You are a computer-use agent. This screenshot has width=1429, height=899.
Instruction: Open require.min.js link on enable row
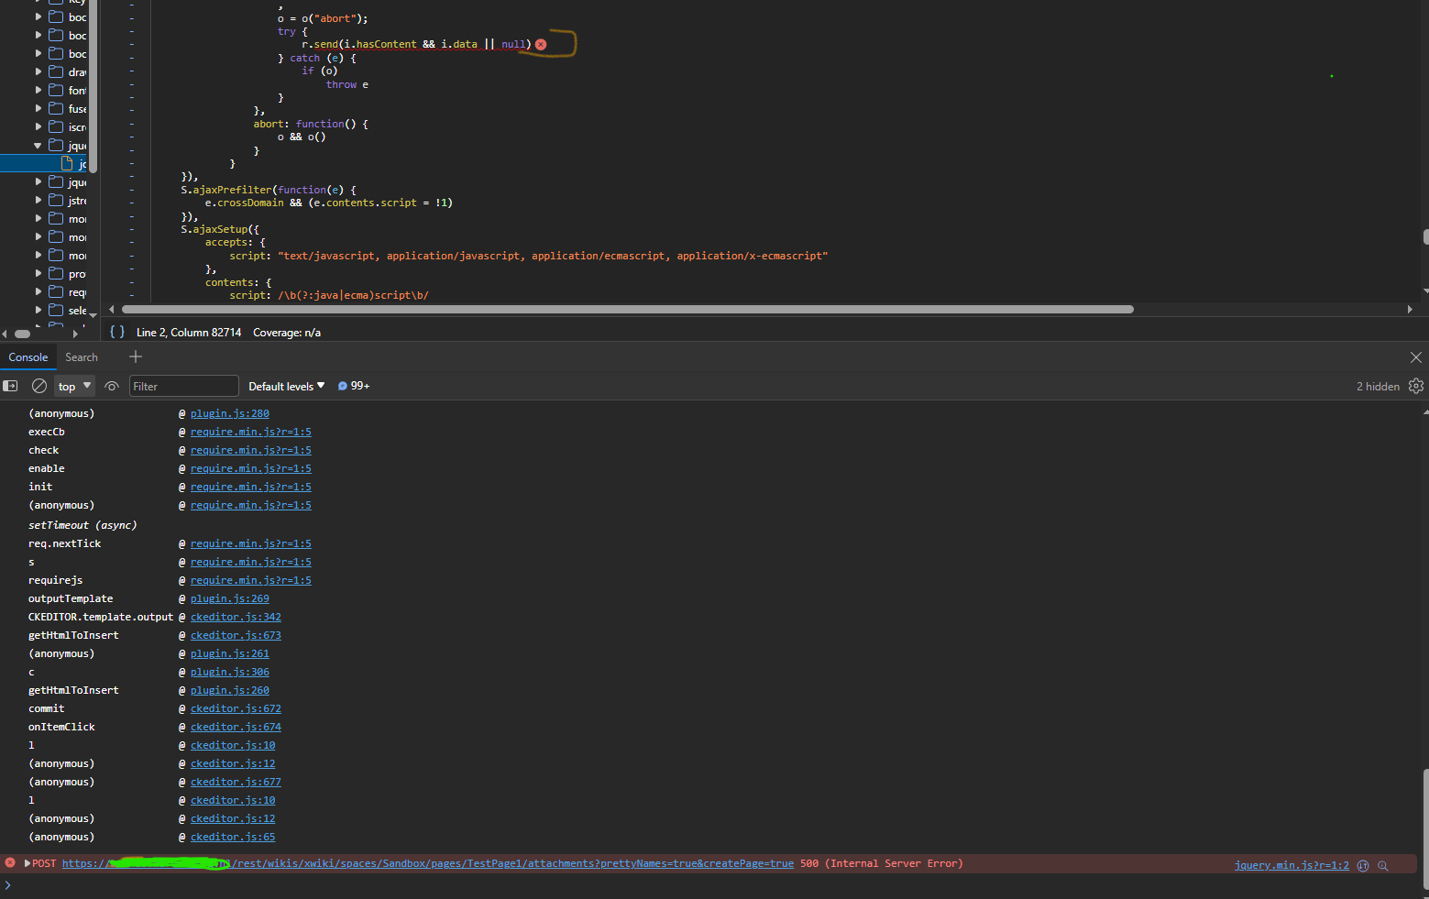click(251, 468)
